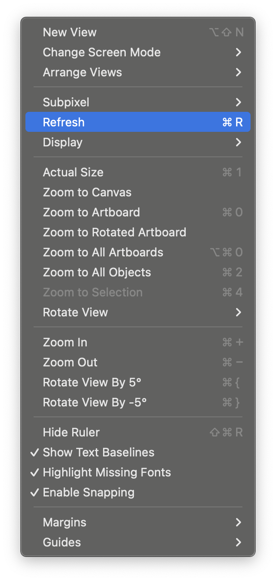Screen dimensions: 276x581
Task: Click Rotate View By 5°
Action: (x=92, y=382)
